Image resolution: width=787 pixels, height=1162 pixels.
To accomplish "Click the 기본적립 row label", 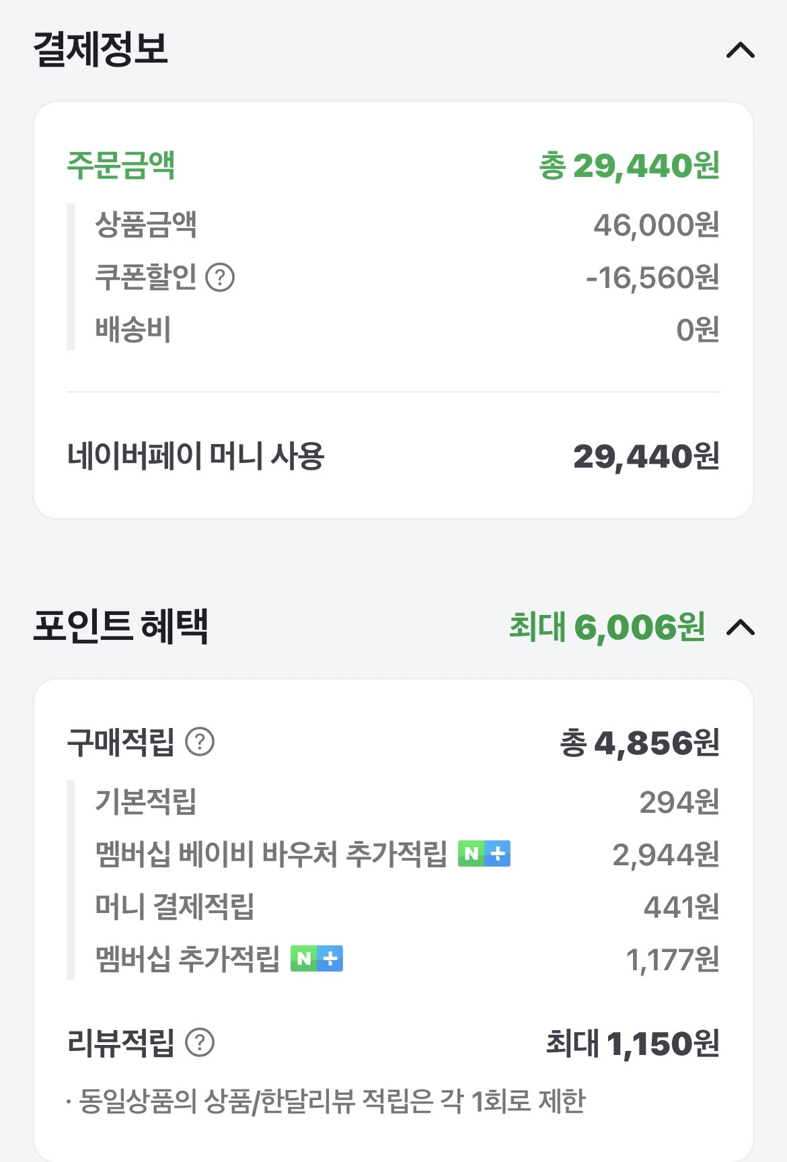I will coord(146,801).
